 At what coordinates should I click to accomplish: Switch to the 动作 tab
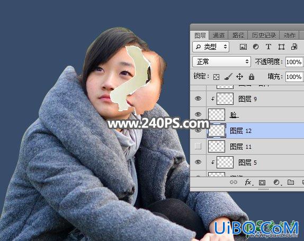click(290, 35)
